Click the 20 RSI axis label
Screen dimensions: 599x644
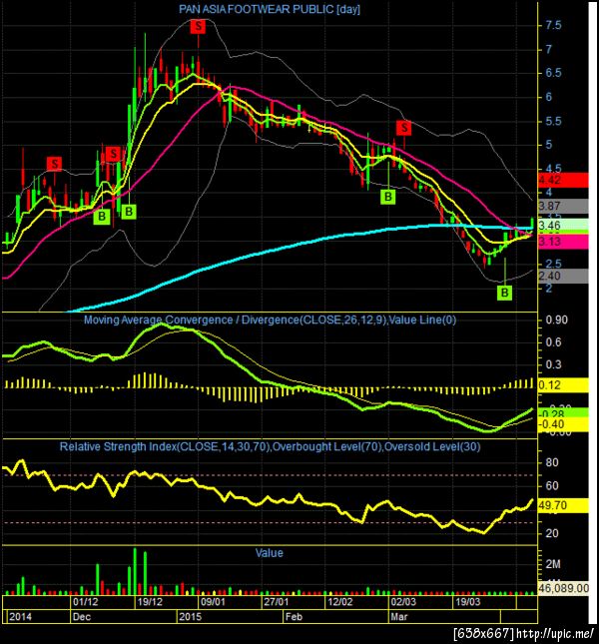pos(552,533)
